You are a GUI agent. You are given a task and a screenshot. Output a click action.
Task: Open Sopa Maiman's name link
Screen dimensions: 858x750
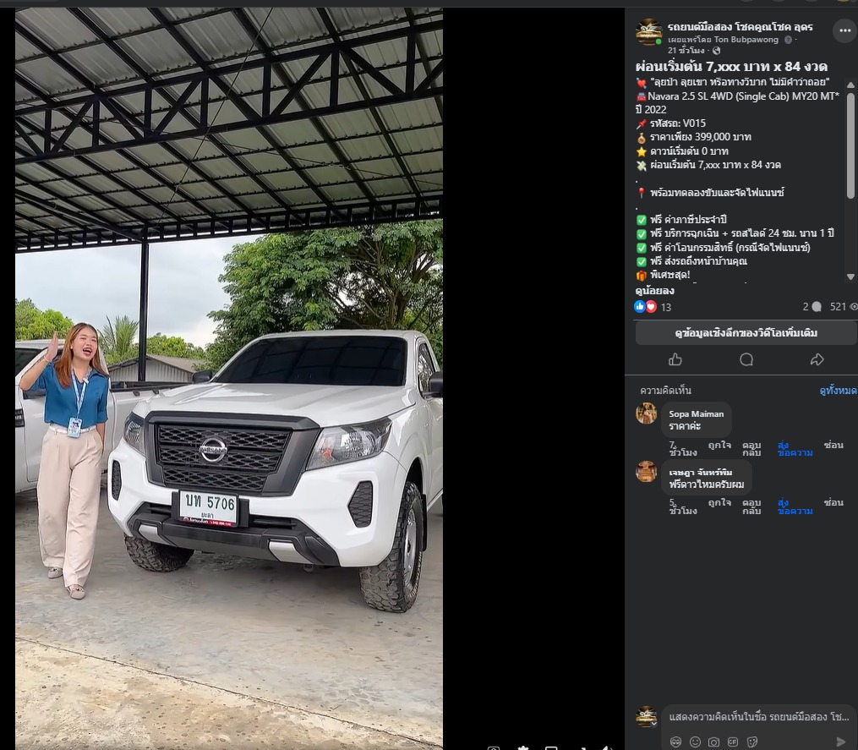[696, 413]
